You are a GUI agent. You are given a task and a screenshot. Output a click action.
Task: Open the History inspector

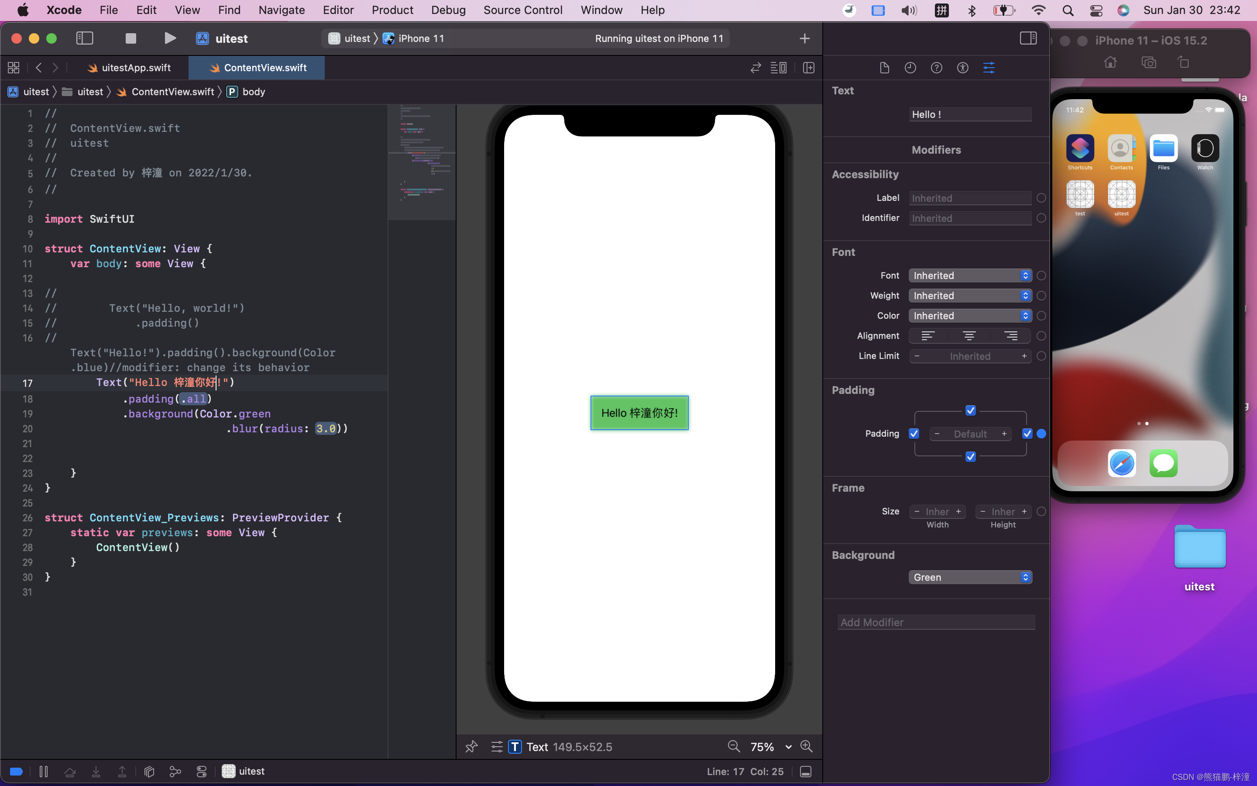click(x=910, y=68)
